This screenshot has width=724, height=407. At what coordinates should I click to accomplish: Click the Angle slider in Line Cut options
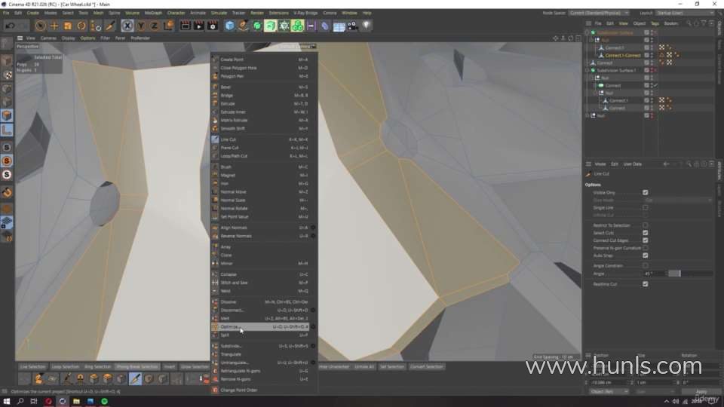pyautogui.click(x=673, y=274)
